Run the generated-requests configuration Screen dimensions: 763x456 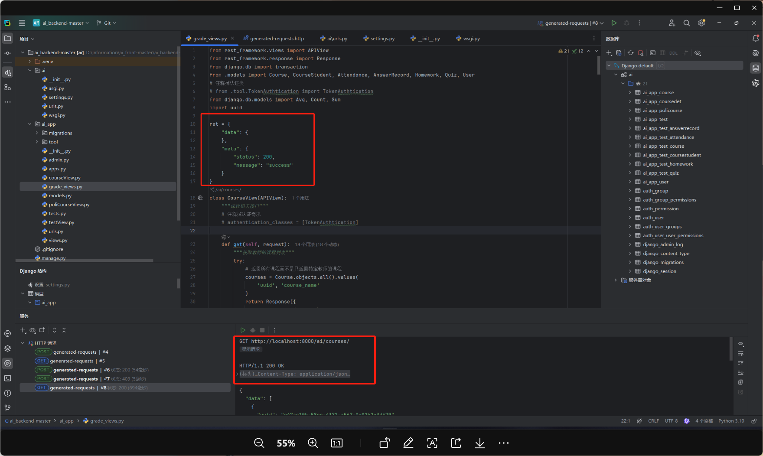pyautogui.click(x=614, y=23)
